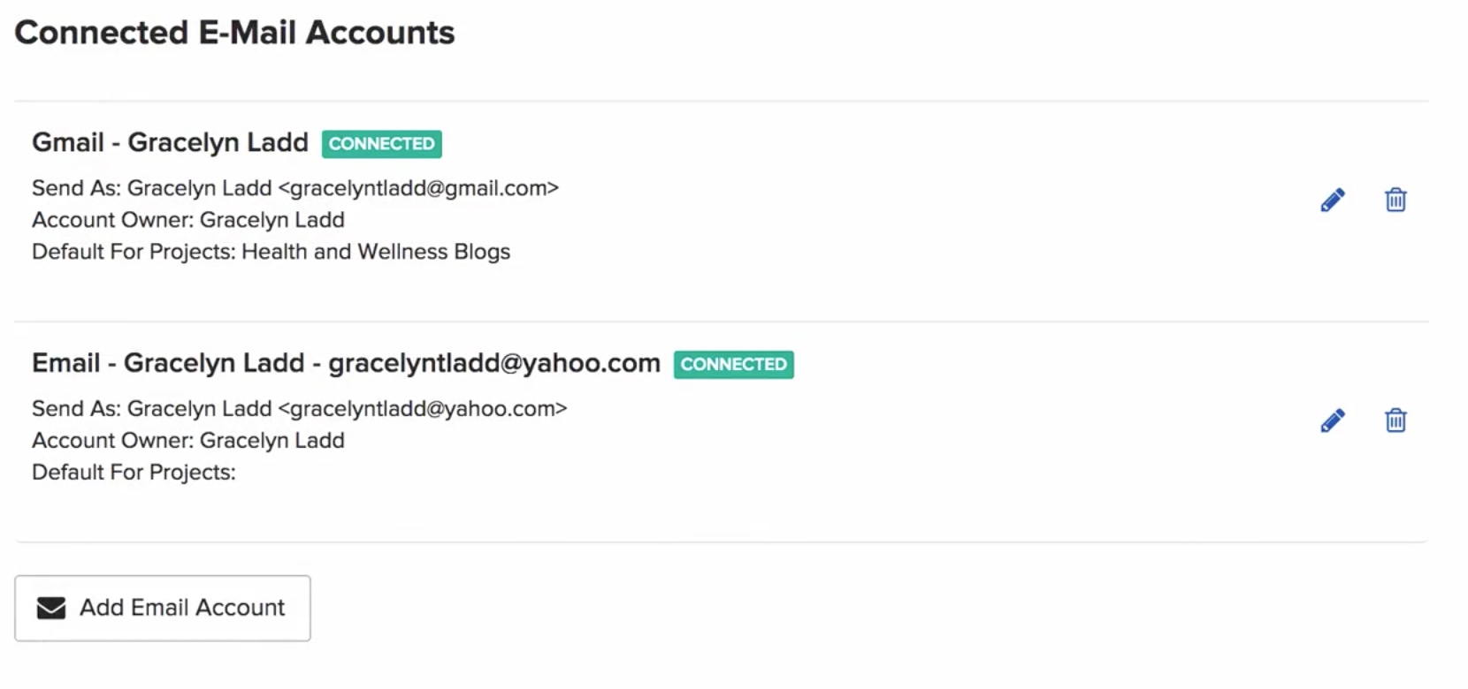Select the Email - Gracelyn Ladd title text

(168, 363)
